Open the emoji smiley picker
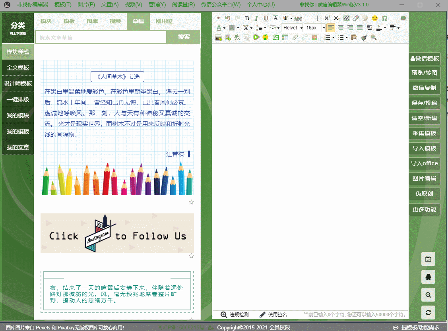448x331 pixels. click(375, 18)
